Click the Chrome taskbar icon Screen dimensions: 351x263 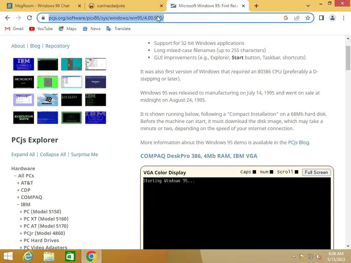(x=91, y=256)
